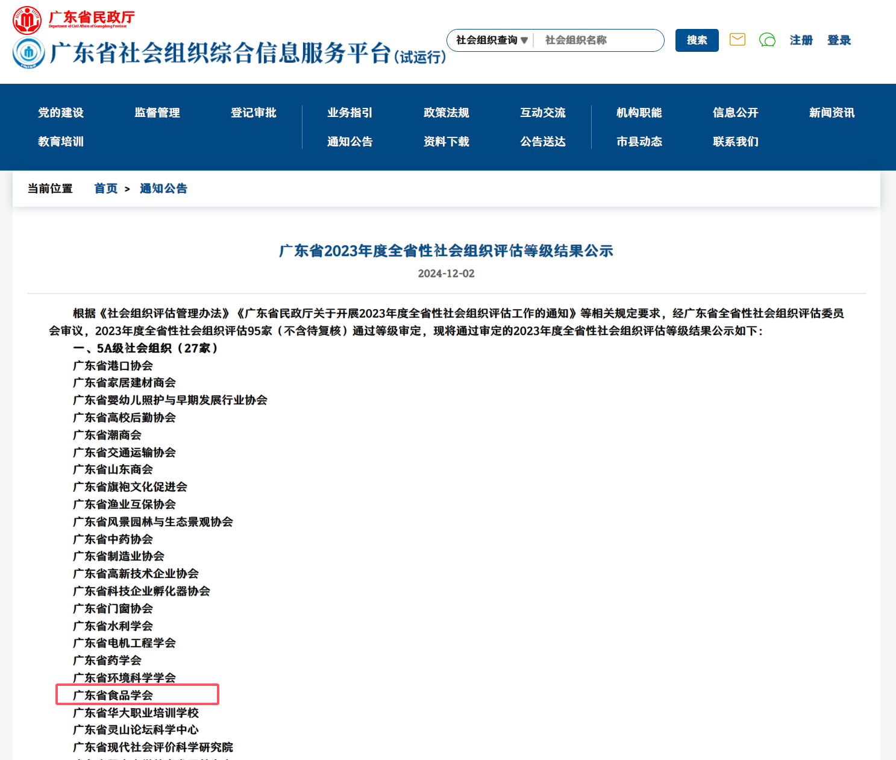This screenshot has width=896, height=760.
Task: Click the highlighted 广东省食品学会 entry
Action: click(x=113, y=695)
